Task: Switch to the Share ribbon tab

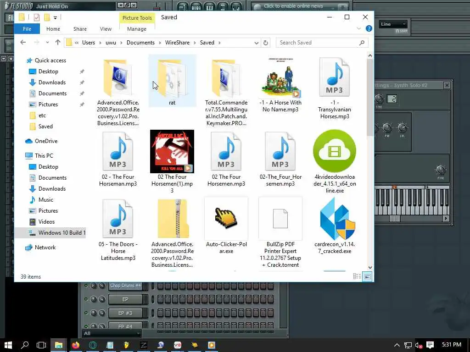Action: point(80,29)
